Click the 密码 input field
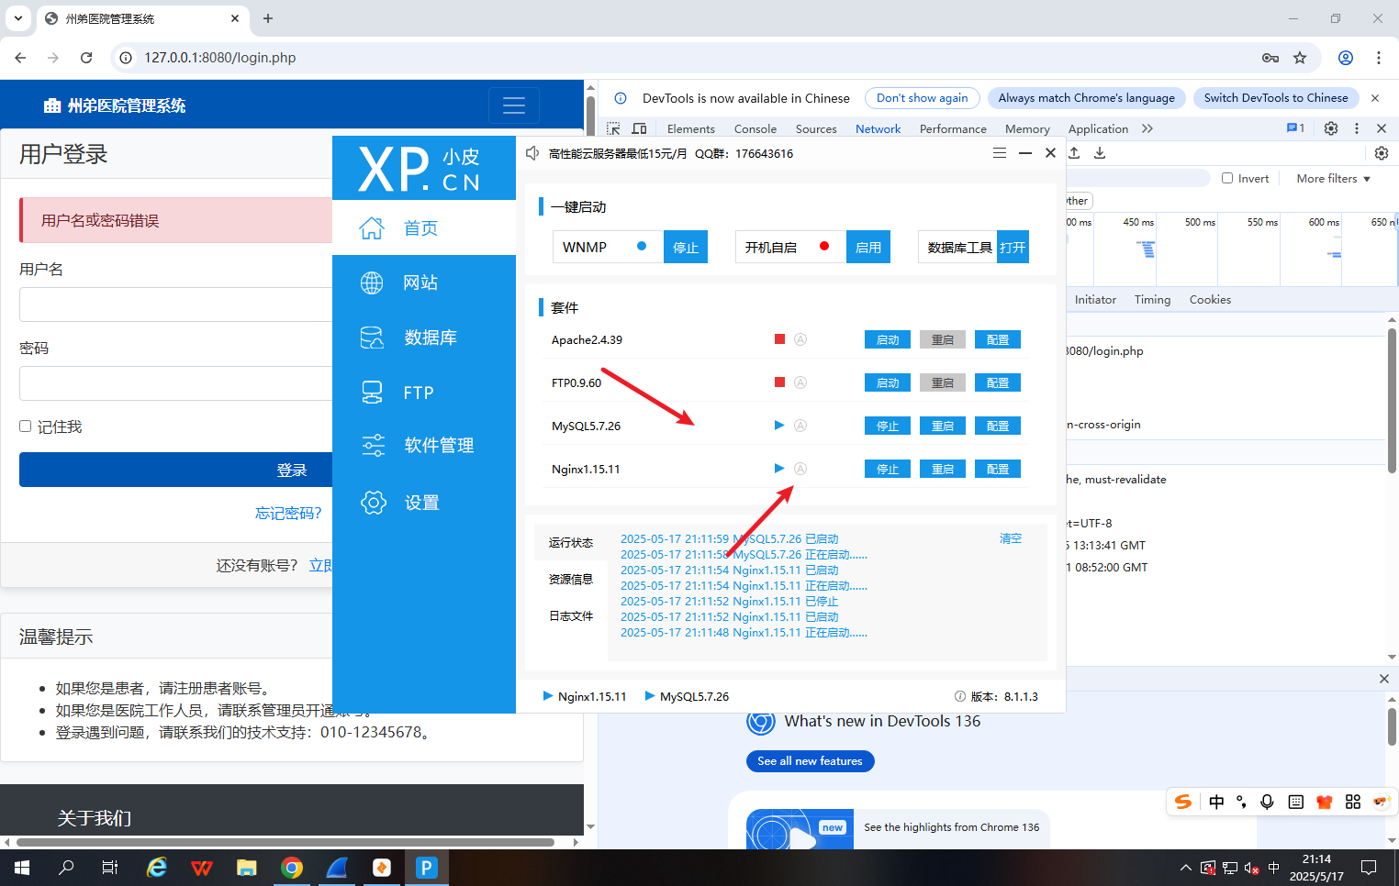The height and width of the screenshot is (886, 1399). [x=176, y=383]
